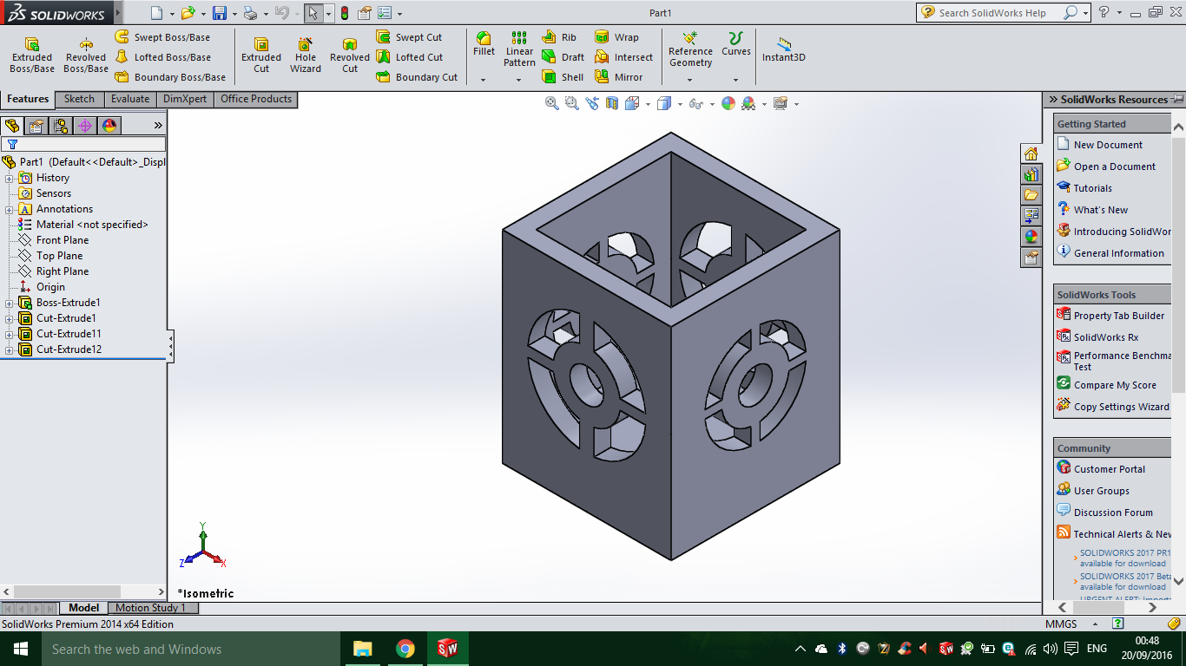
Task: Select the Wrap feature
Action: pyautogui.click(x=616, y=37)
